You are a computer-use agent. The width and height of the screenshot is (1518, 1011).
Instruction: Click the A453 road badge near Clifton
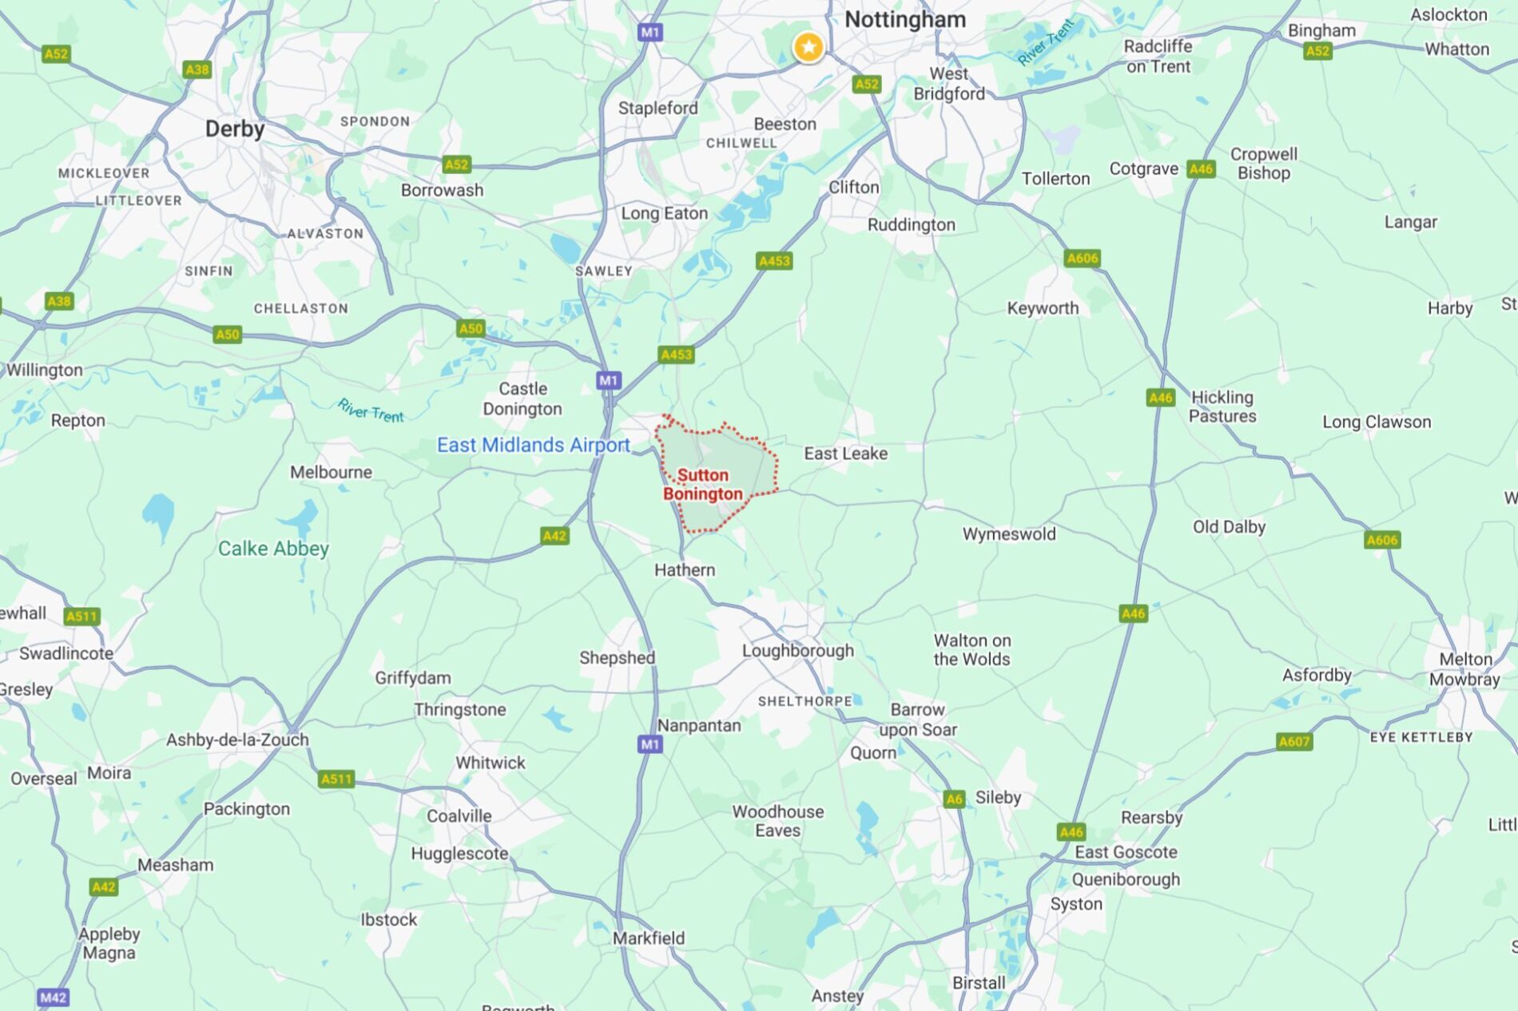coord(774,261)
